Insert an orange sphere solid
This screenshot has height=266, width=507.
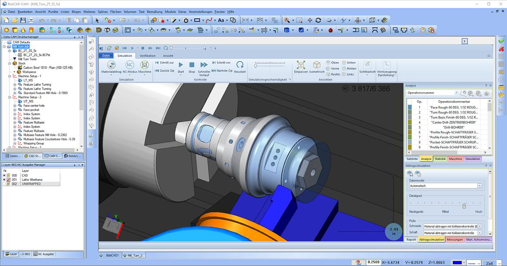coord(6,30)
